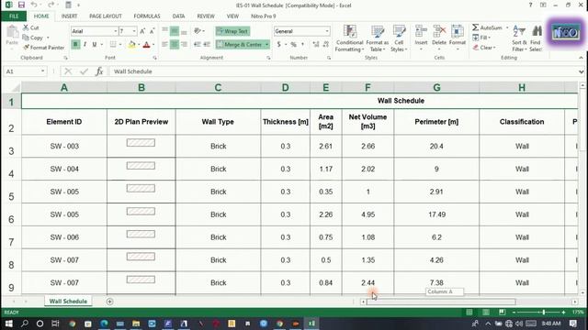Increase font size with the large A icon
Image resolution: width=588 pixels, height=330 pixels.
(142, 31)
